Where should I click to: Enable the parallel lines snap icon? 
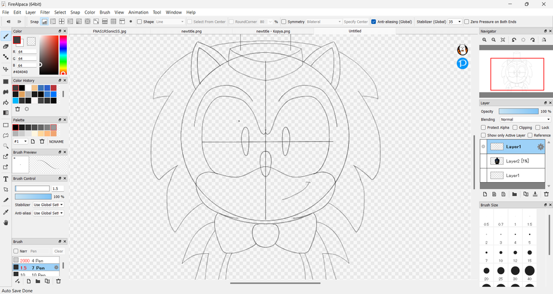coord(53,22)
